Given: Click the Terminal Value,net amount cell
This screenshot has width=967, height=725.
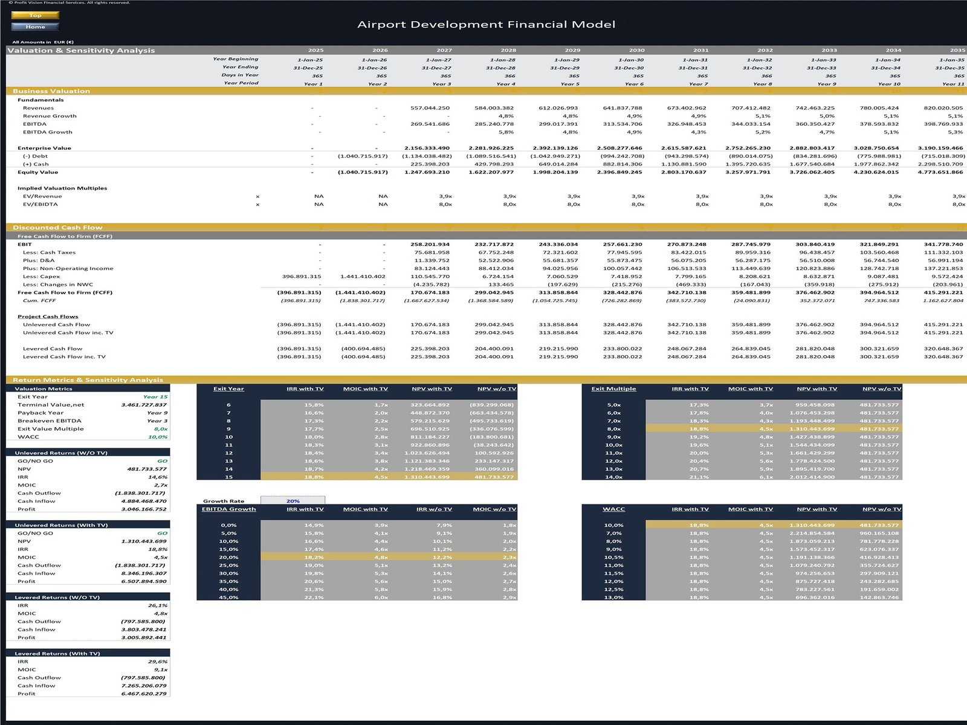Looking at the screenshot, I should coord(144,405).
